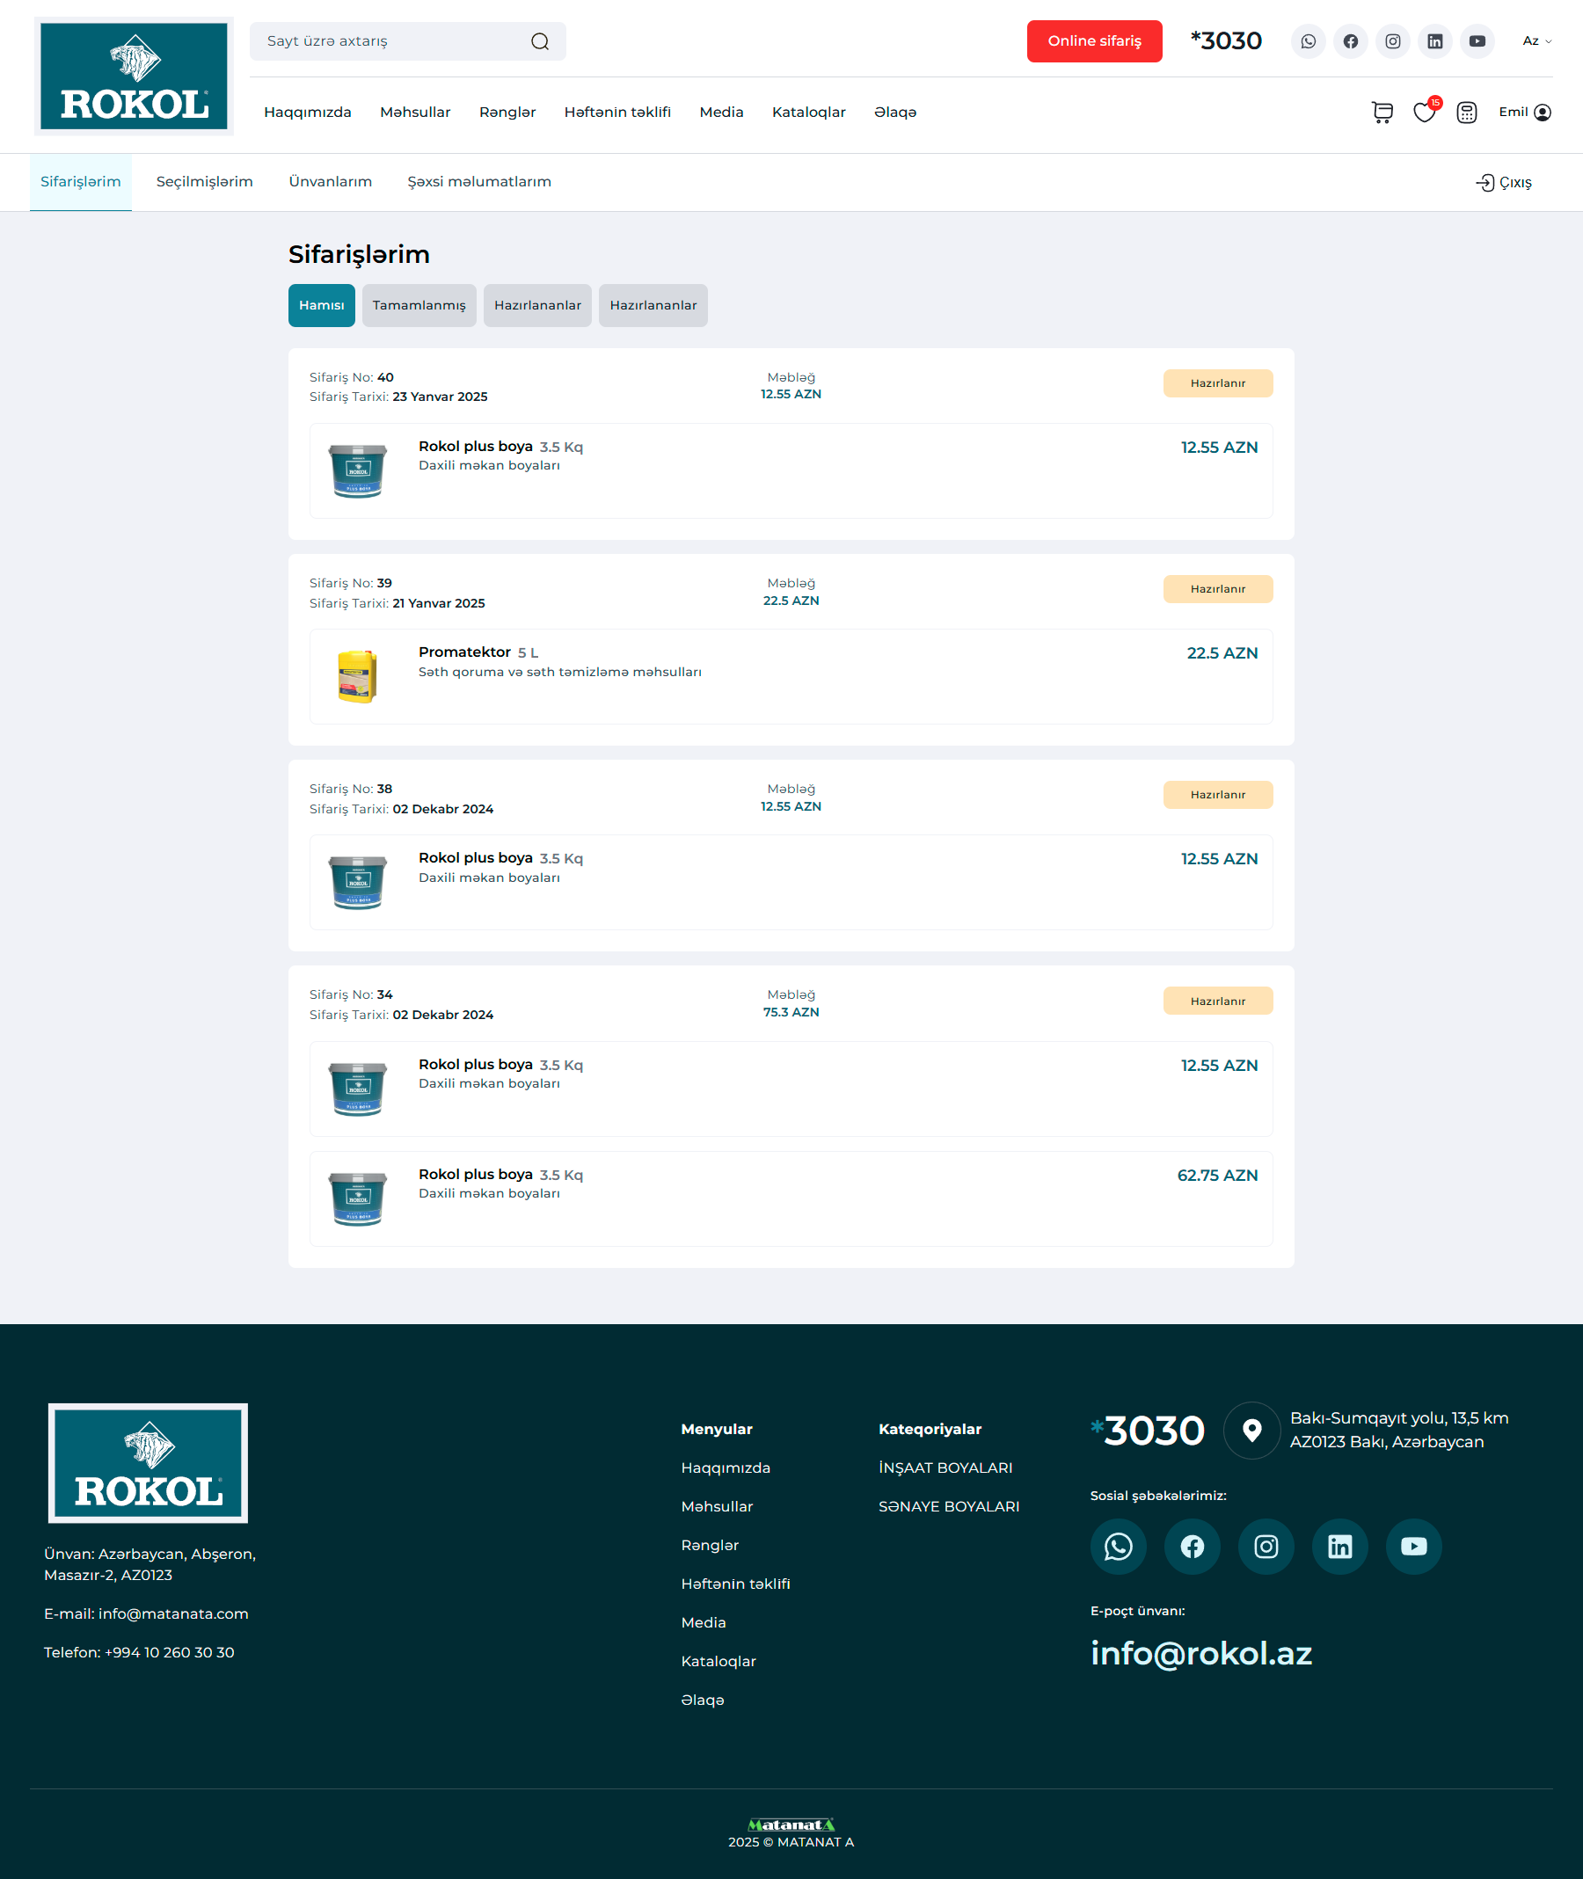The width and height of the screenshot is (1583, 1879).
Task: Open header YouTube icon
Action: tap(1477, 41)
